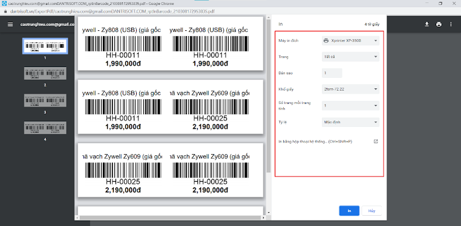Click the 'Máy in đích' label

[289, 40]
